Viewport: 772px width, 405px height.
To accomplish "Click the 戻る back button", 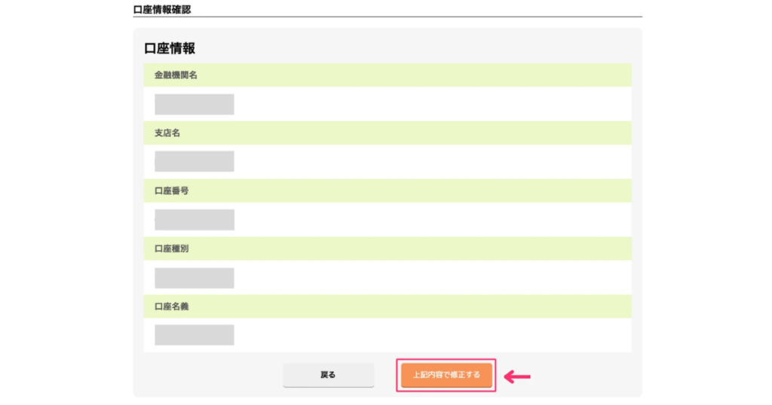I will coord(328,375).
